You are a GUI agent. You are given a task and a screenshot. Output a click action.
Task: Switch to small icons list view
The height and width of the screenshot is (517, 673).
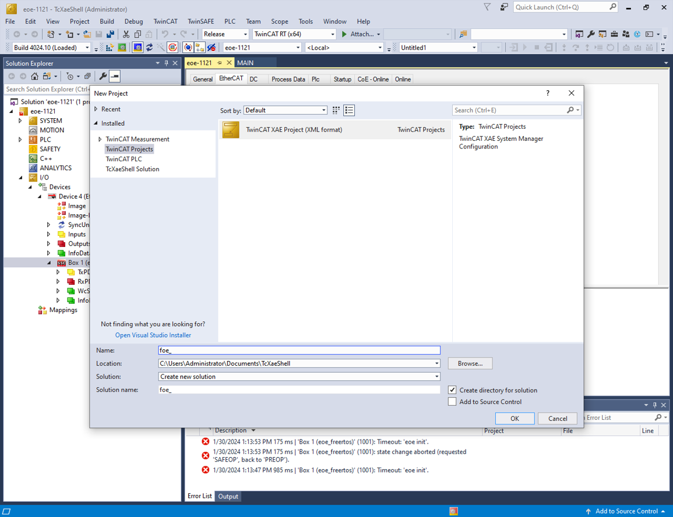coord(349,110)
